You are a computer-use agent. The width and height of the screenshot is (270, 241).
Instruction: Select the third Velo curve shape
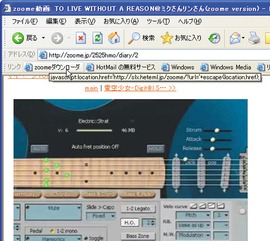(211, 205)
